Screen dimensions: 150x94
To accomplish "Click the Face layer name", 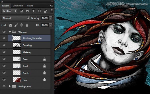I will tap(25, 59).
